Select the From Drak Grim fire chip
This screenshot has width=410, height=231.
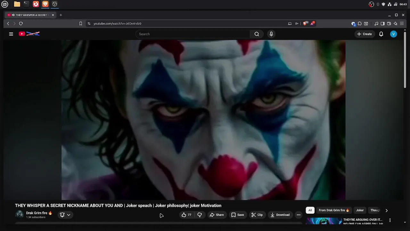tap(334, 210)
